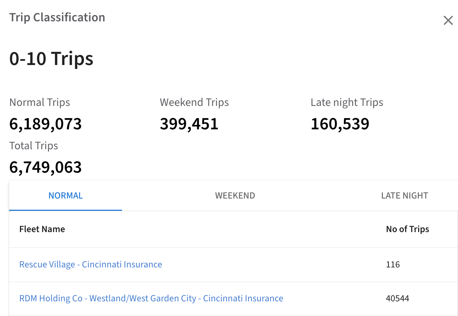Switch to the NORMAL tab

pyautogui.click(x=66, y=196)
